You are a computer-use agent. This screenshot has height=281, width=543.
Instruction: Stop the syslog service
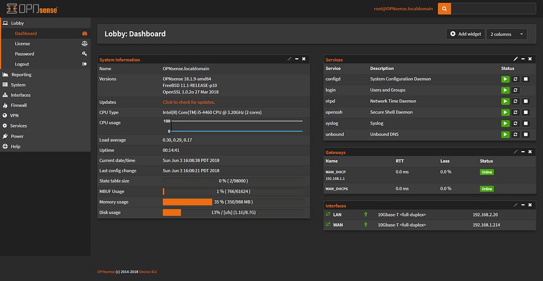526,124
